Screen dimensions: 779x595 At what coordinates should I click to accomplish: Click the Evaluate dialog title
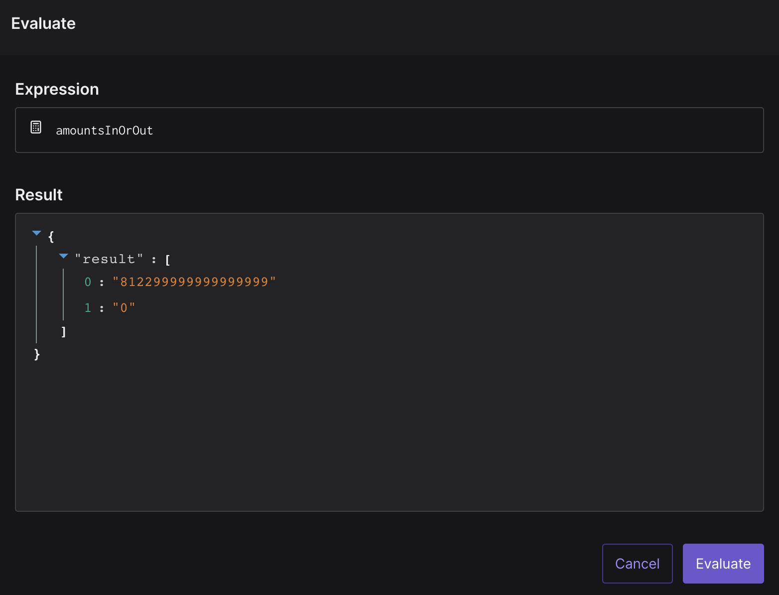[x=43, y=23]
